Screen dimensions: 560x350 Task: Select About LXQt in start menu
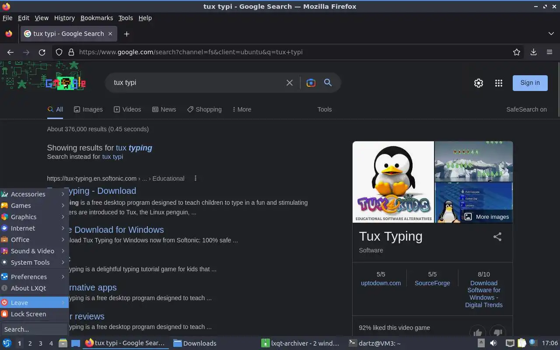(34, 288)
